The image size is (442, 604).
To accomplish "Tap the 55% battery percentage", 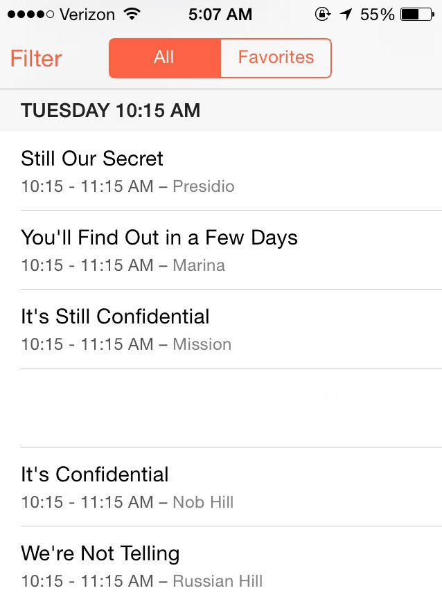I will (378, 14).
